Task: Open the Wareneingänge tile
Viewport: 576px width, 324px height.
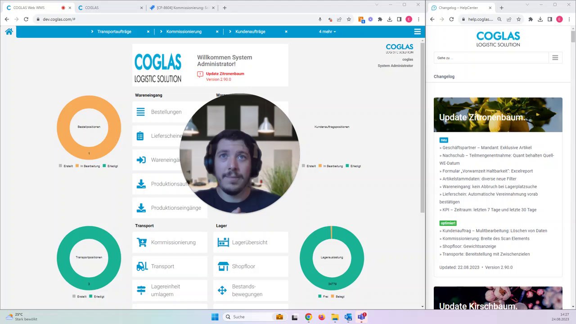Action: (x=170, y=160)
